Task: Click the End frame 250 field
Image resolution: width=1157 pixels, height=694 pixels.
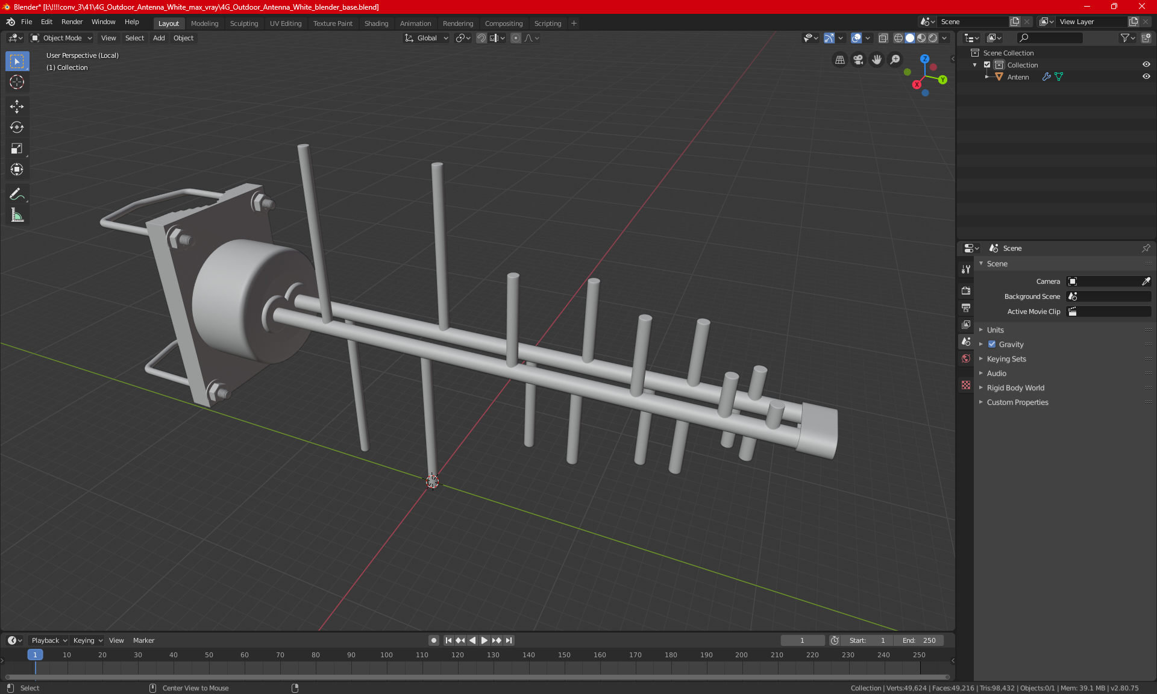Action: coord(919,640)
